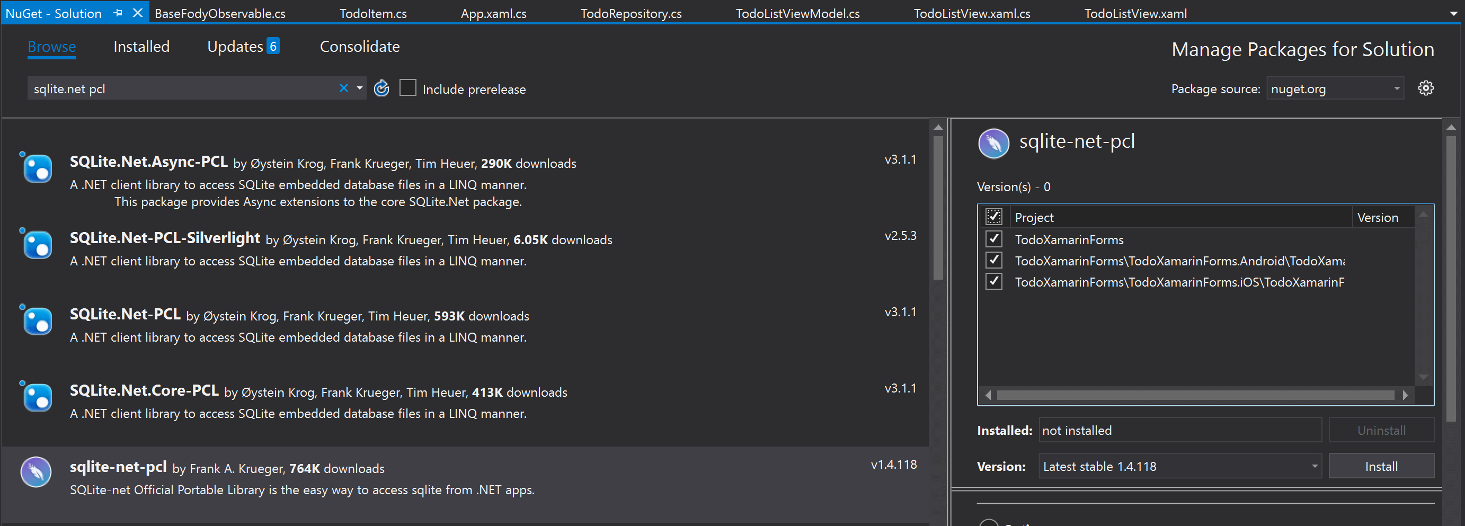Click sqlite-net-pcl feather icon in list
The image size is (1465, 526).
pyautogui.click(x=36, y=471)
